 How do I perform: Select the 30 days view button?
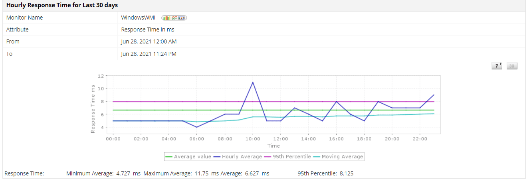pos(512,66)
